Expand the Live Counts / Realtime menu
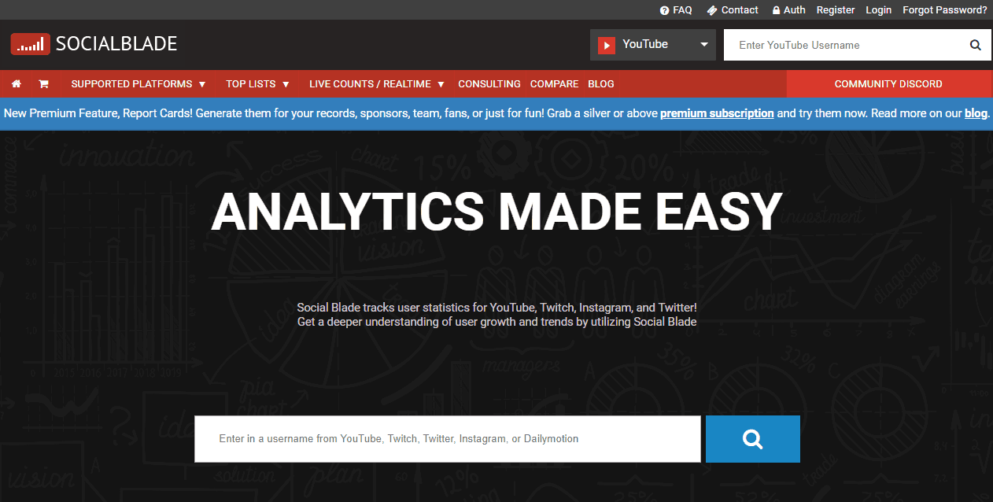Screen dimensions: 993x502 tap(377, 83)
